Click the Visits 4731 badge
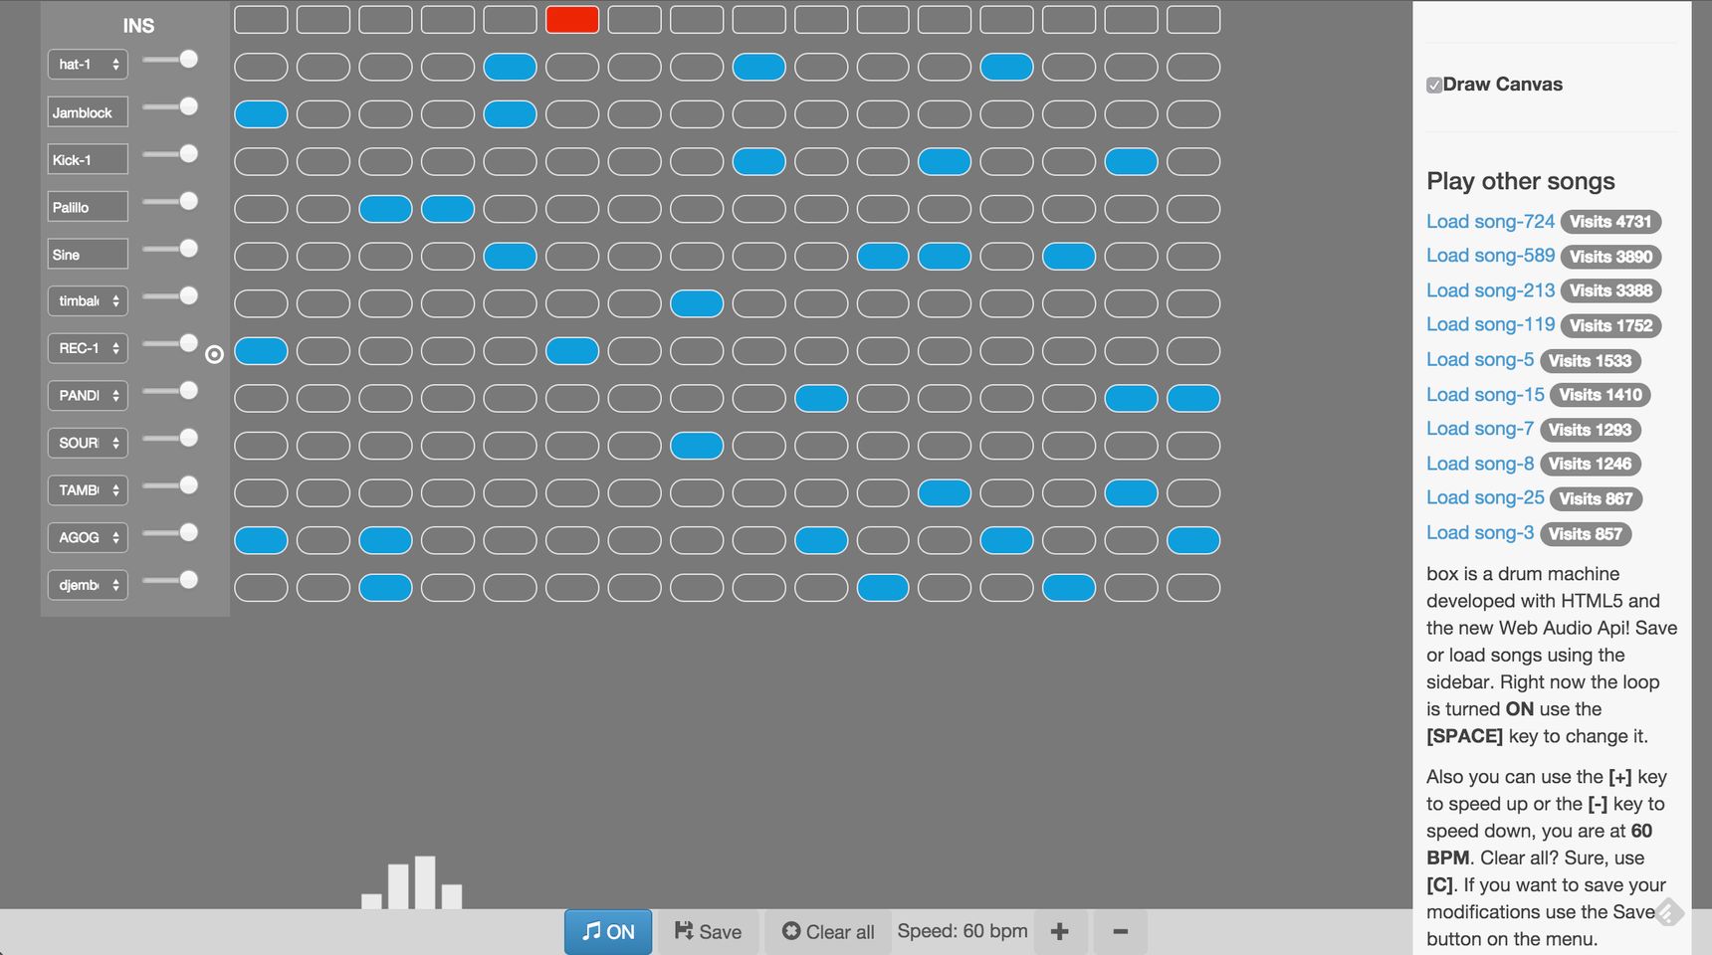Image resolution: width=1712 pixels, height=955 pixels. click(1610, 222)
